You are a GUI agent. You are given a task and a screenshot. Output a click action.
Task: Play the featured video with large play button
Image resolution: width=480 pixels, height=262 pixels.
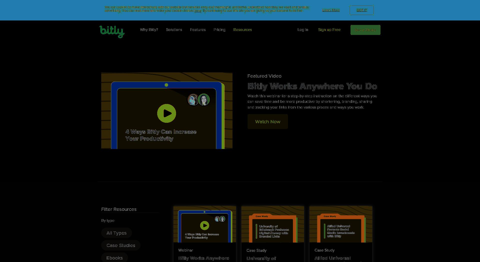click(x=166, y=113)
